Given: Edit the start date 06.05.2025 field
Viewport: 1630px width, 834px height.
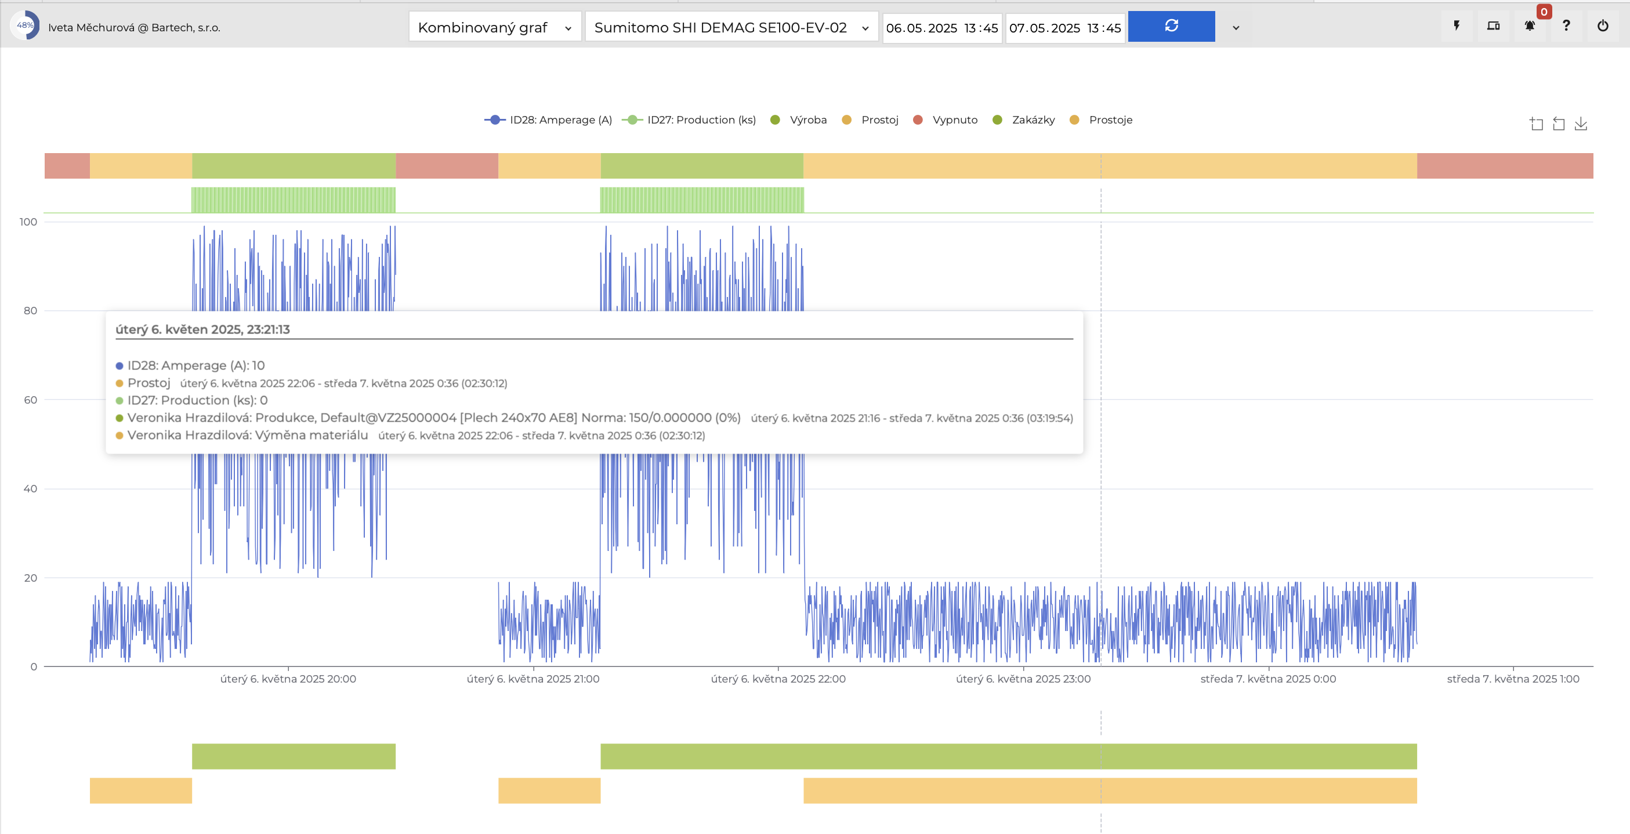Looking at the screenshot, I should point(921,28).
